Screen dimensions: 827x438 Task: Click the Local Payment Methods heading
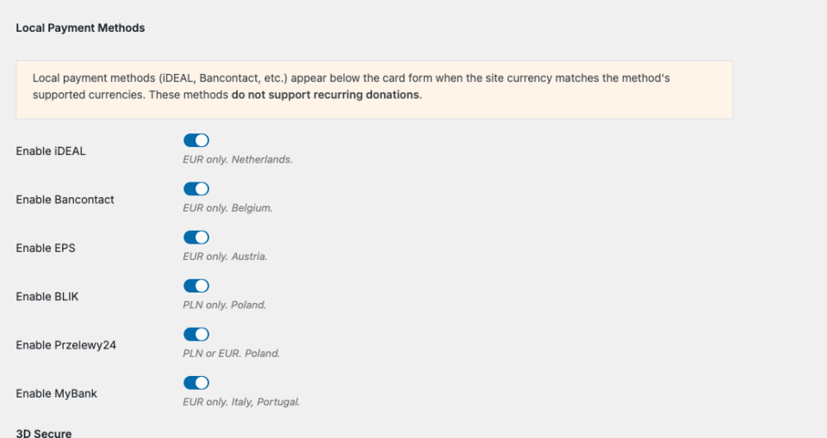tap(80, 28)
